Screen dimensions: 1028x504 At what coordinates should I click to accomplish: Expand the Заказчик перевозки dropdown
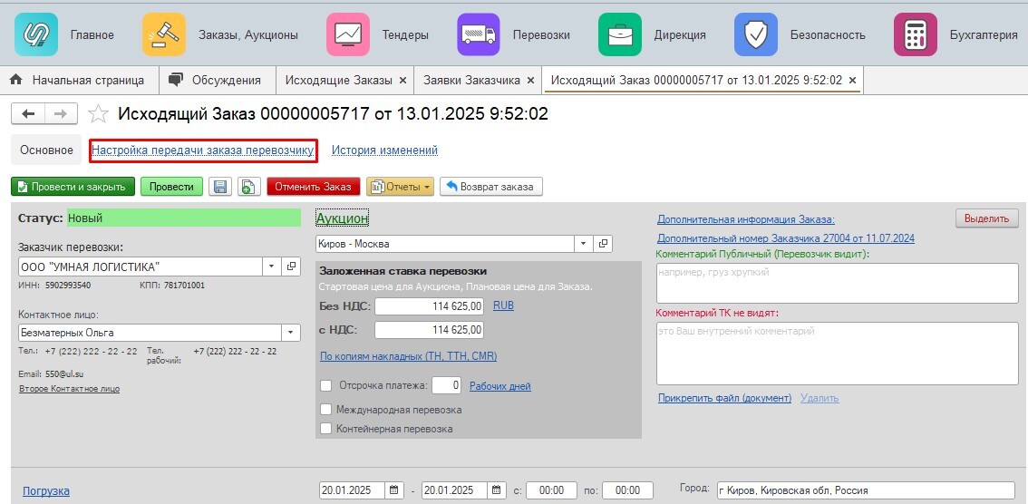click(272, 267)
